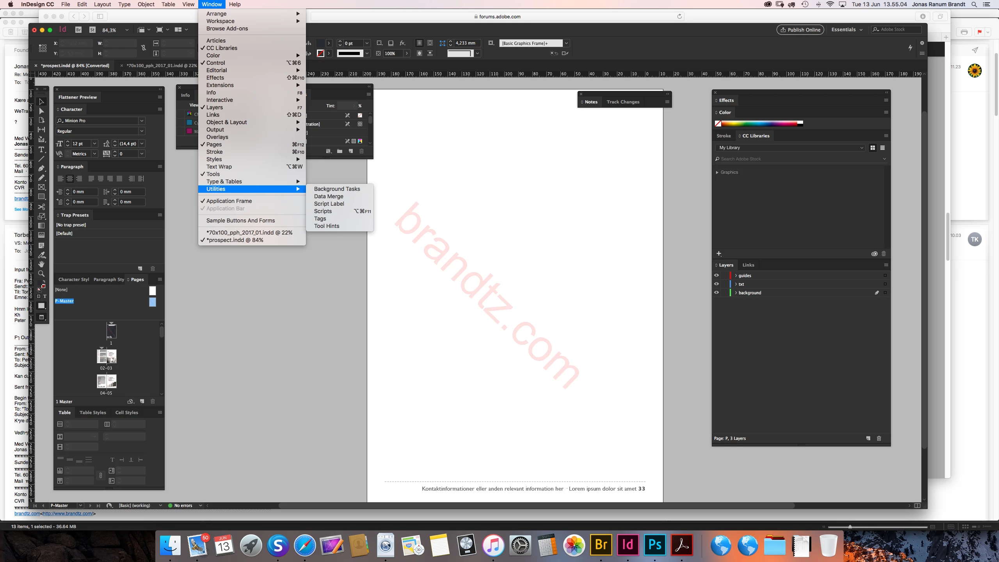Open the Essentials workspace switcher
999x562 pixels.
coord(847,30)
